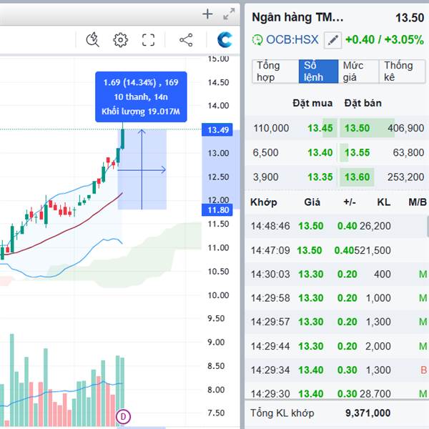Image resolution: width=429 pixels, height=429 pixels.
Task: Select the trade at 14:29:58
Action: click(337, 298)
